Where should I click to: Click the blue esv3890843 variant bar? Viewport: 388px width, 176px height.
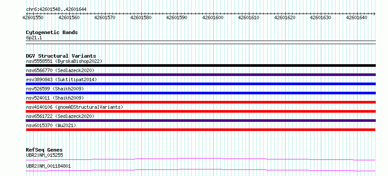pos(201,84)
